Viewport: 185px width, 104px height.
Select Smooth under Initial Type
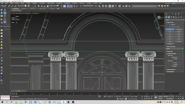pos(173,59)
